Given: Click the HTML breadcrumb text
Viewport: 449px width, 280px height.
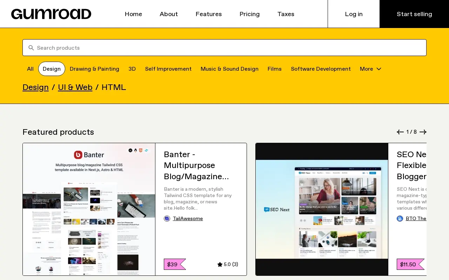Looking at the screenshot, I should point(114,87).
